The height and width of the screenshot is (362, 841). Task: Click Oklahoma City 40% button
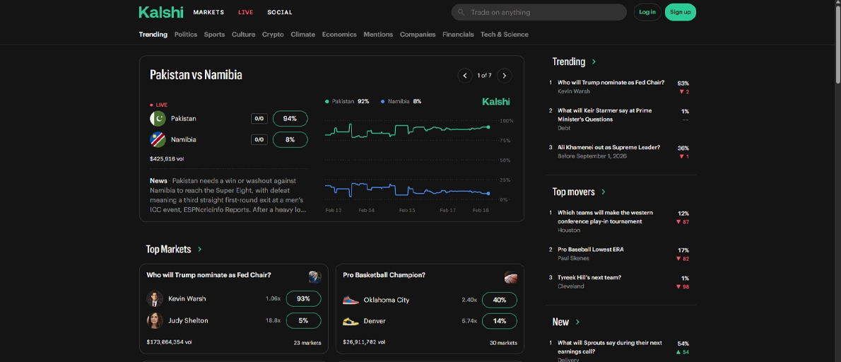click(x=500, y=300)
